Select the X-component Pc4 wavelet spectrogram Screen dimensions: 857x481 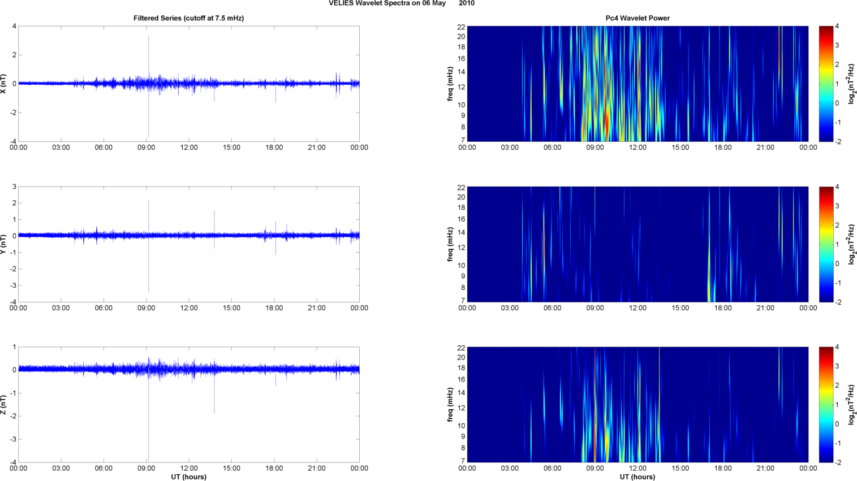638,84
